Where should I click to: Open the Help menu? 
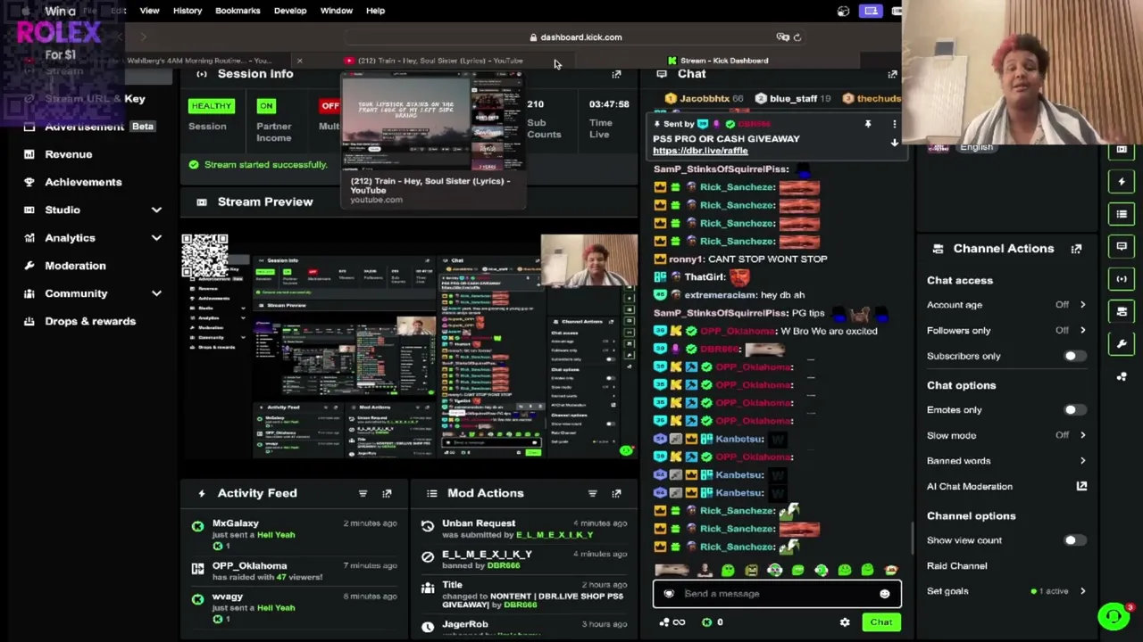(x=375, y=11)
